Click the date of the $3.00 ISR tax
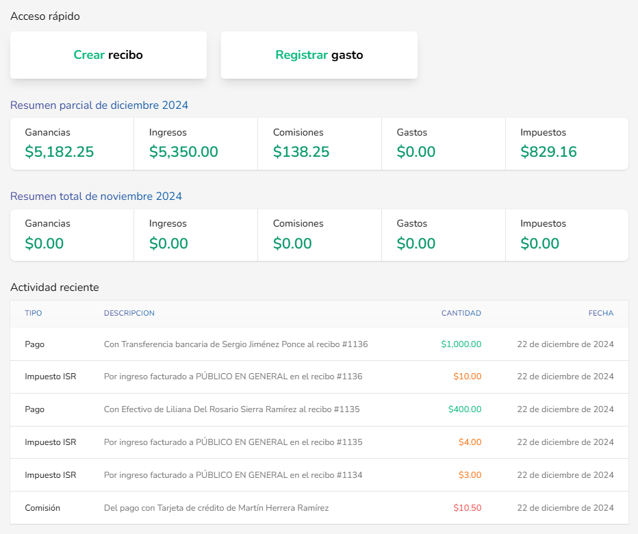Viewport: 638px width, 534px height. (x=565, y=475)
